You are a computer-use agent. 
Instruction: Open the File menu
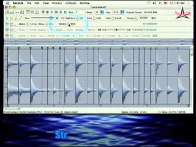point(29,3)
